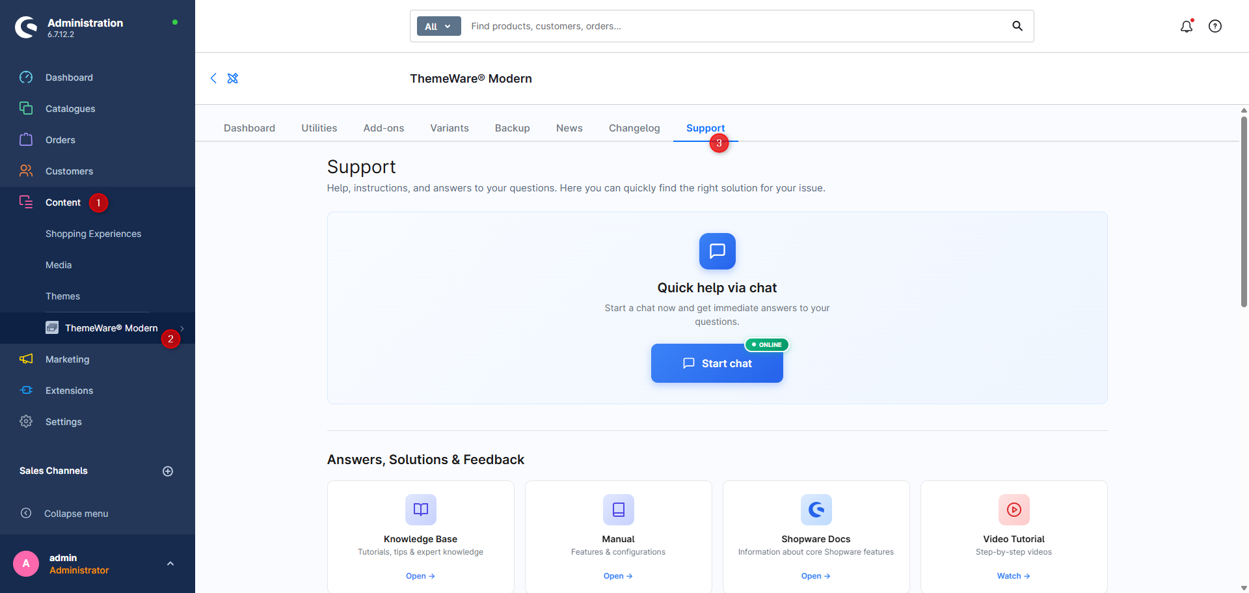This screenshot has width=1249, height=593.
Task: Open the All search scope dropdown
Action: (439, 26)
